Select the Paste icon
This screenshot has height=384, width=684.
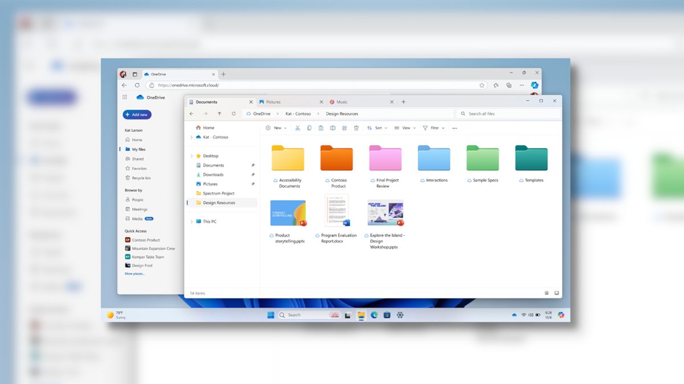coord(321,128)
